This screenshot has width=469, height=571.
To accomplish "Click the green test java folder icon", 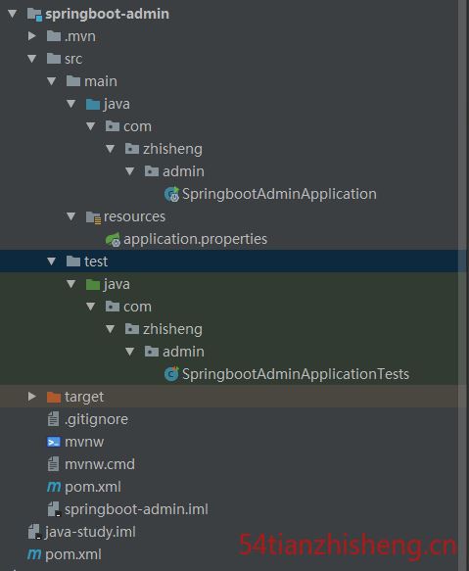I will click(x=93, y=284).
